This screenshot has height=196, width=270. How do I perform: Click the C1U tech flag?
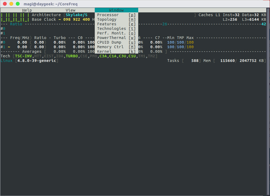132,56
